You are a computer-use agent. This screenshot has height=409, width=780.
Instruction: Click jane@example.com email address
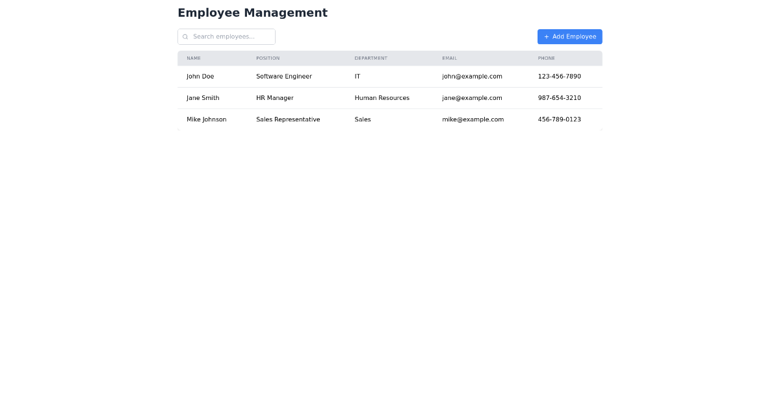471,98
